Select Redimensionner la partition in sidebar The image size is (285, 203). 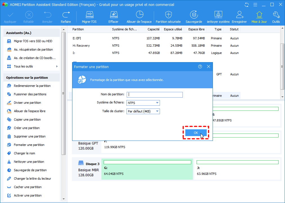click(x=32, y=86)
